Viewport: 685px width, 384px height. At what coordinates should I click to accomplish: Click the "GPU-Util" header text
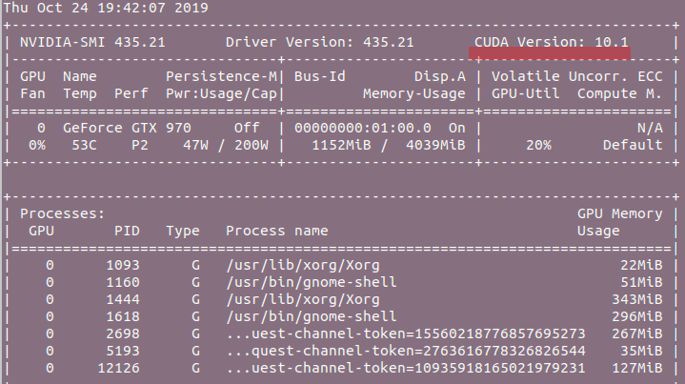[x=526, y=93]
